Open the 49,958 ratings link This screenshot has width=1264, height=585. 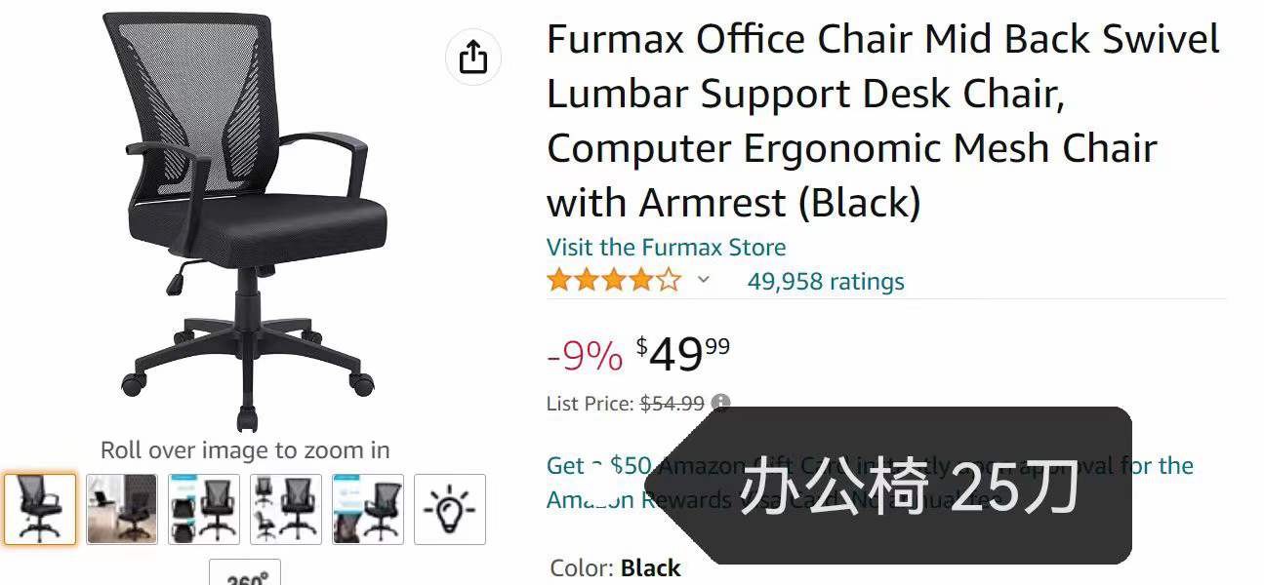[x=826, y=282]
